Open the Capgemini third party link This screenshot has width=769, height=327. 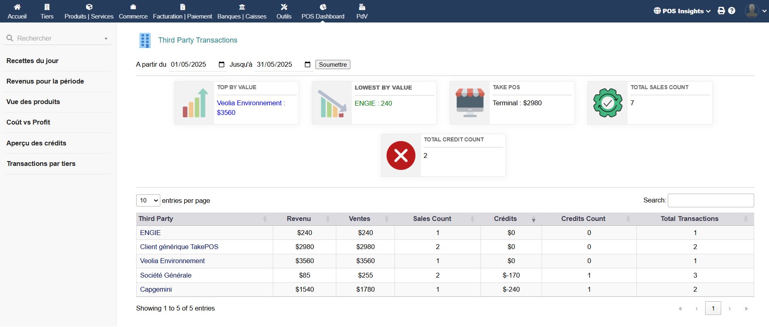coord(156,290)
